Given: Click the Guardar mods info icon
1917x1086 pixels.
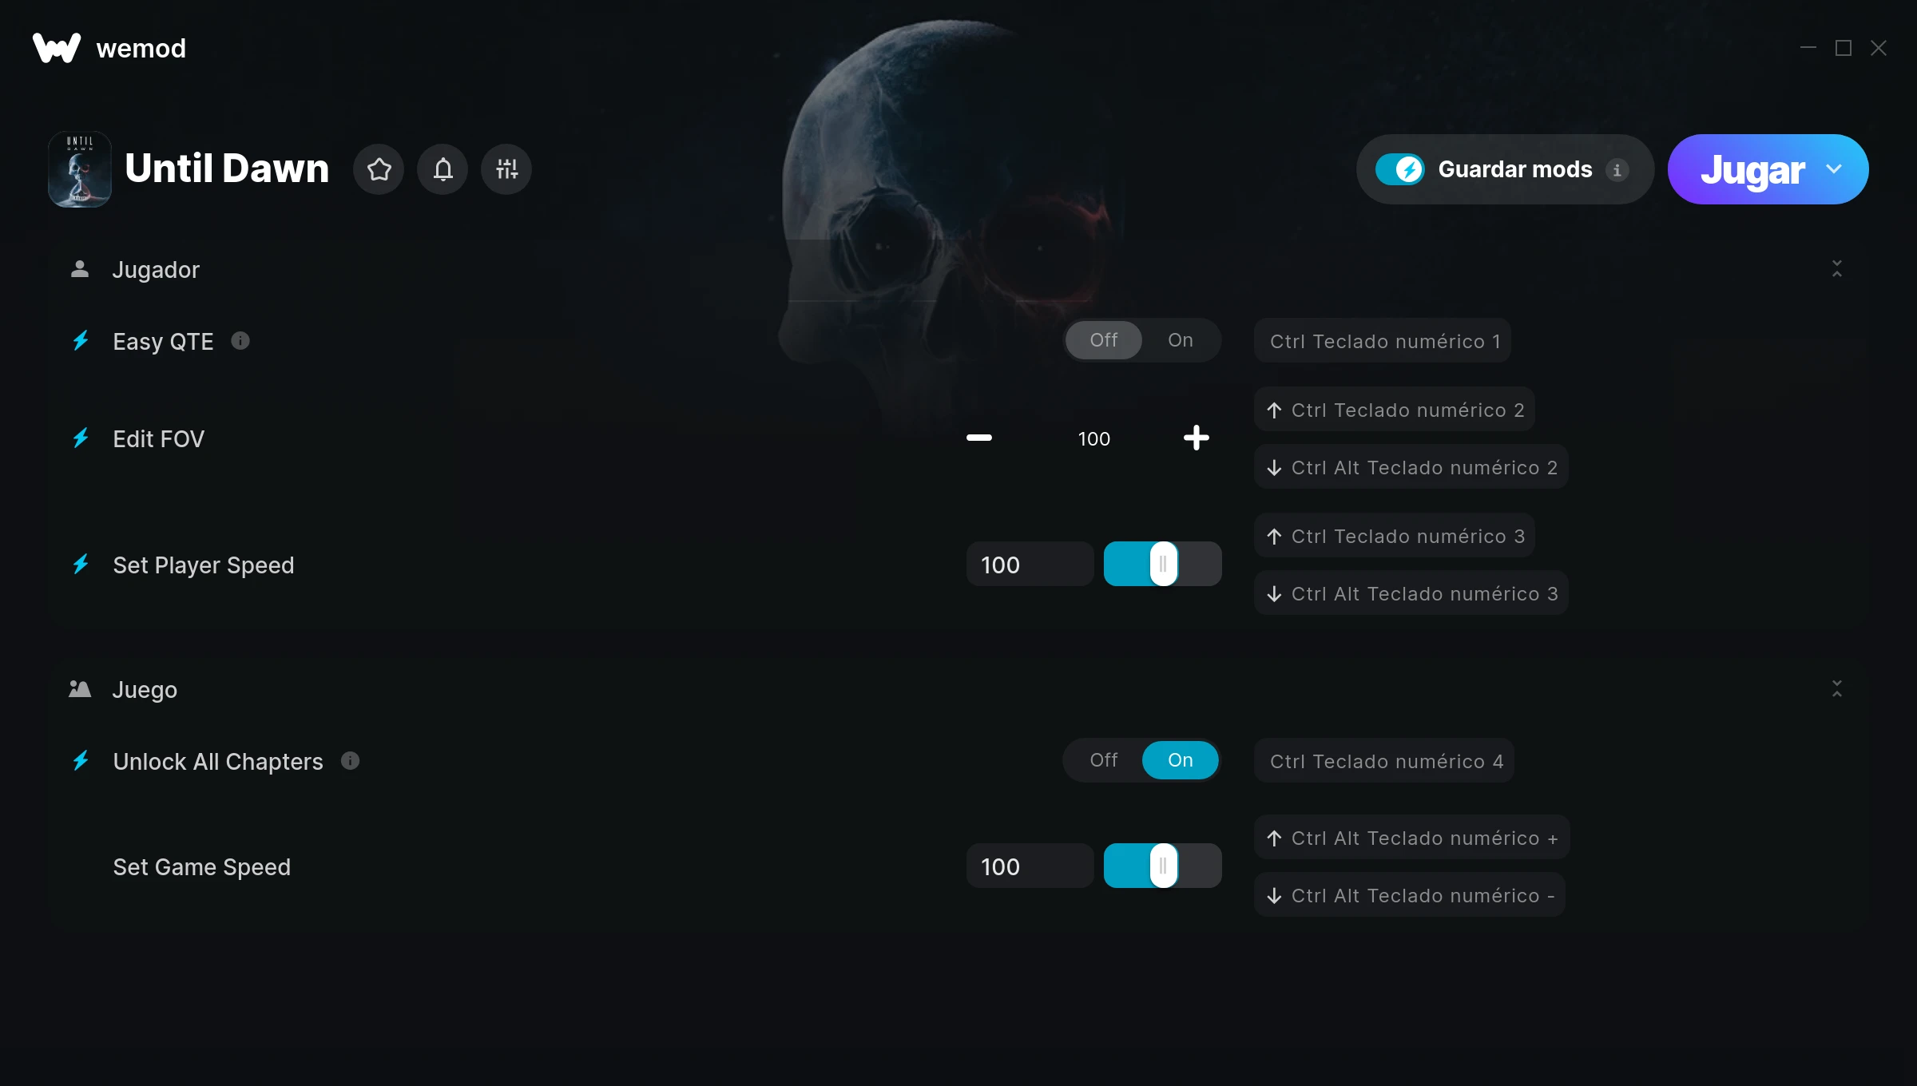Looking at the screenshot, I should pos(1617,170).
